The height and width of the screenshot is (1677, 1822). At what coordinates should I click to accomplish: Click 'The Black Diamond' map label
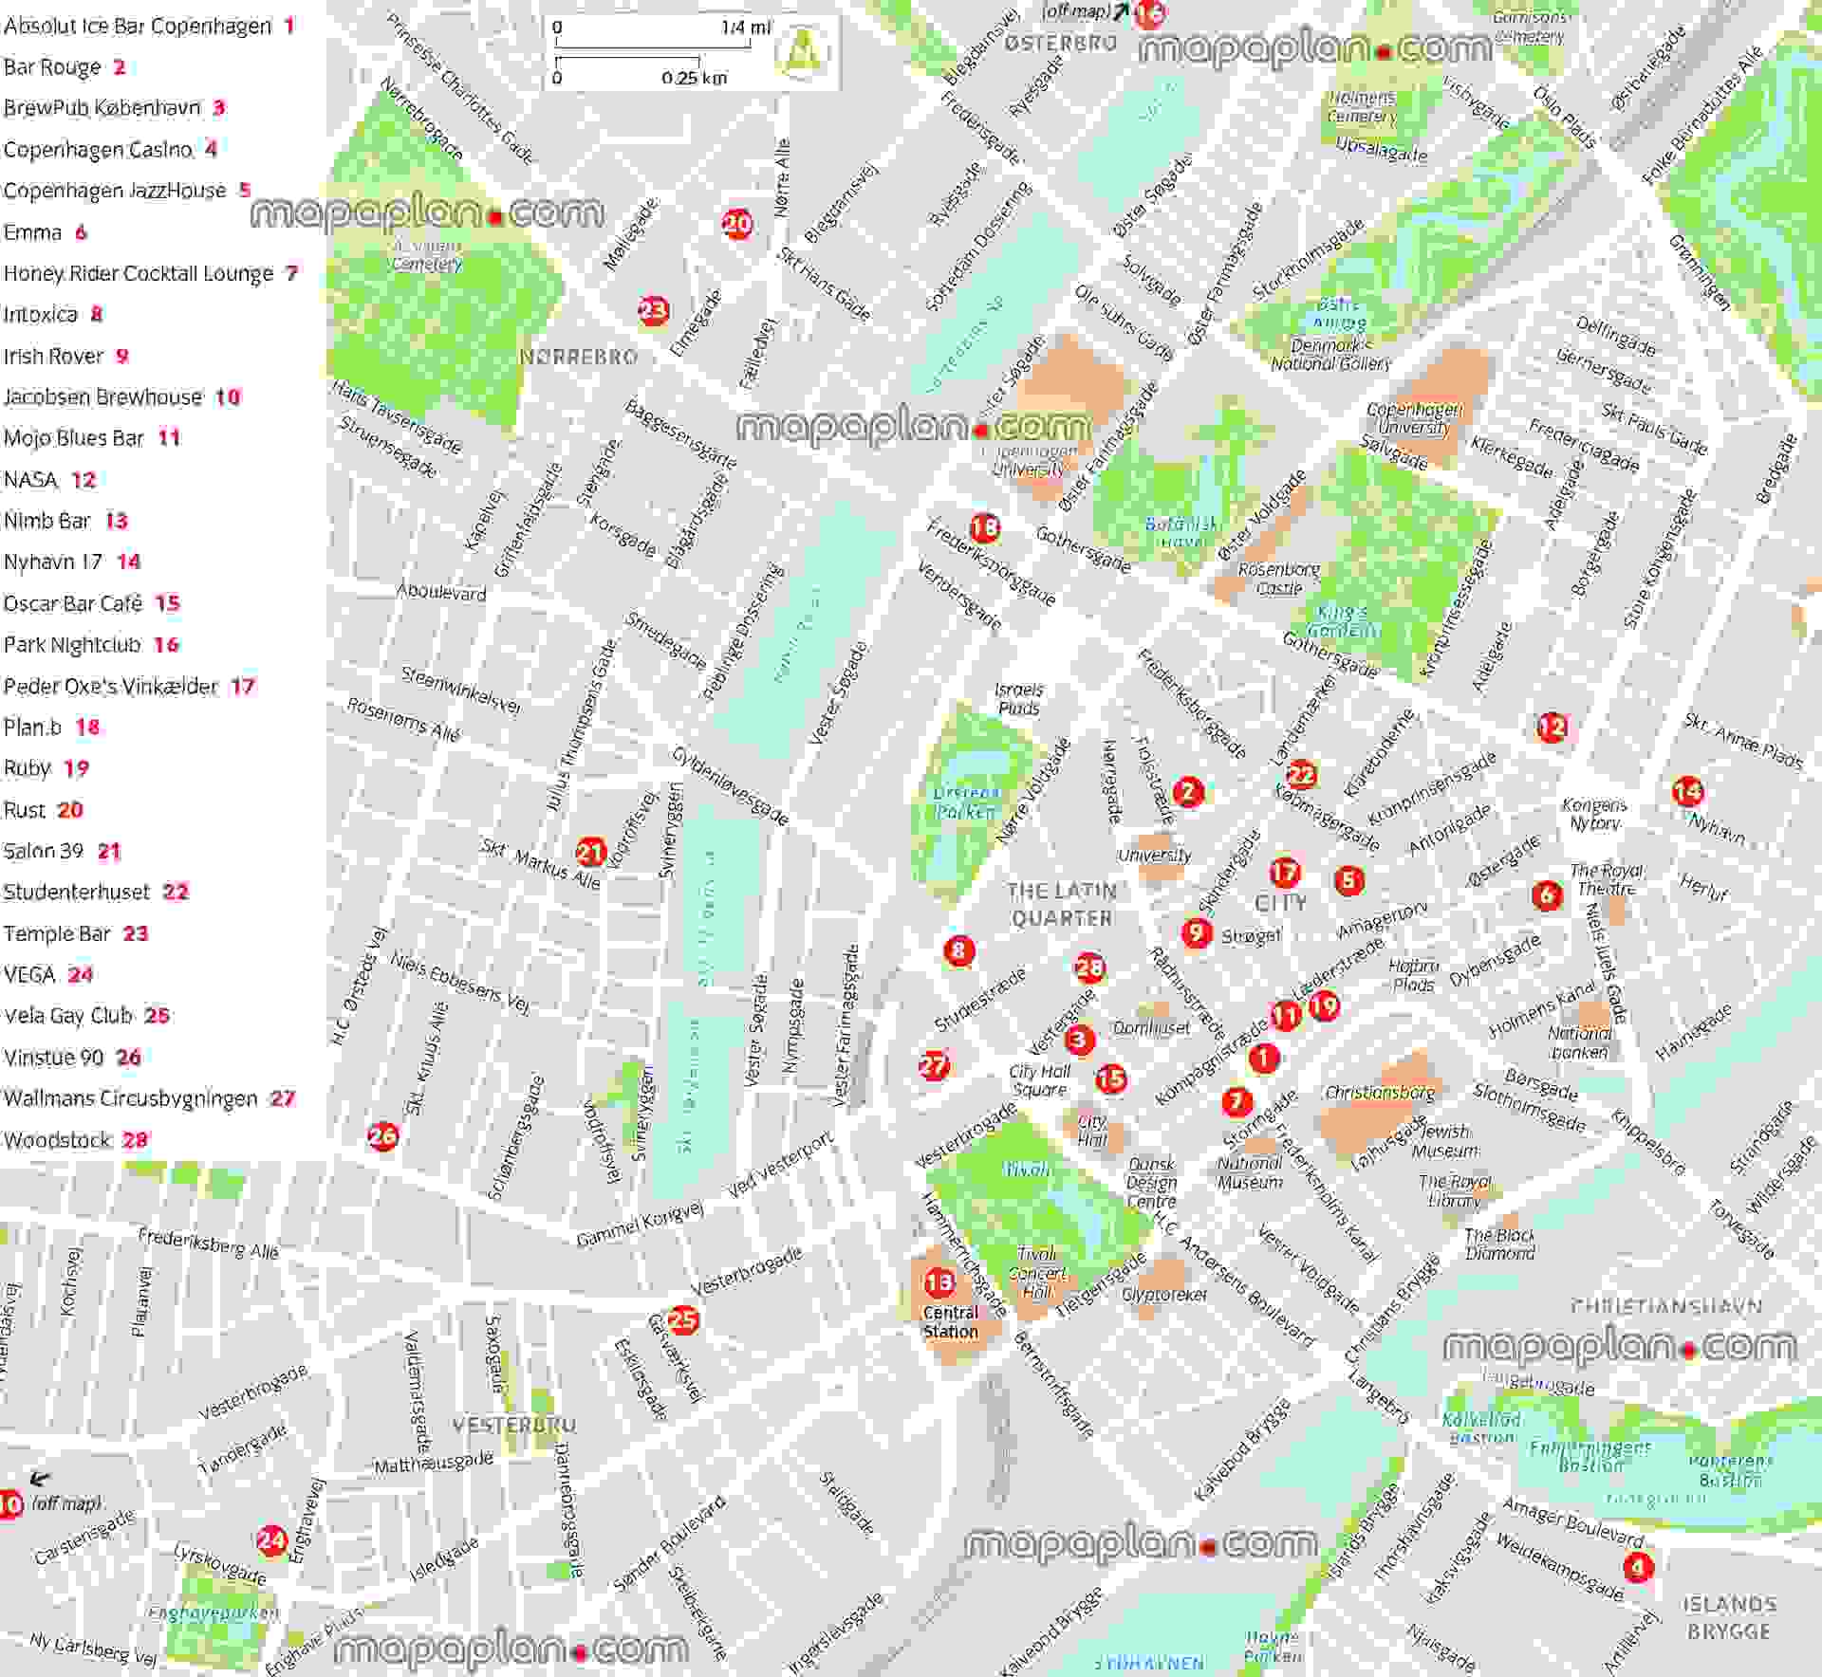pyautogui.click(x=1499, y=1244)
